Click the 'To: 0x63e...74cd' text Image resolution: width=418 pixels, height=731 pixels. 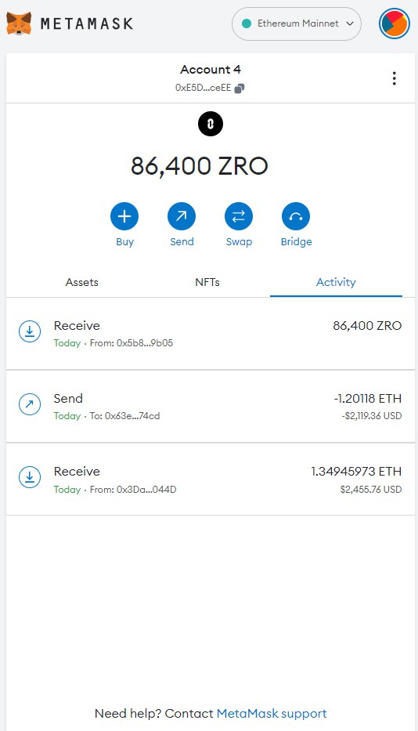(125, 416)
